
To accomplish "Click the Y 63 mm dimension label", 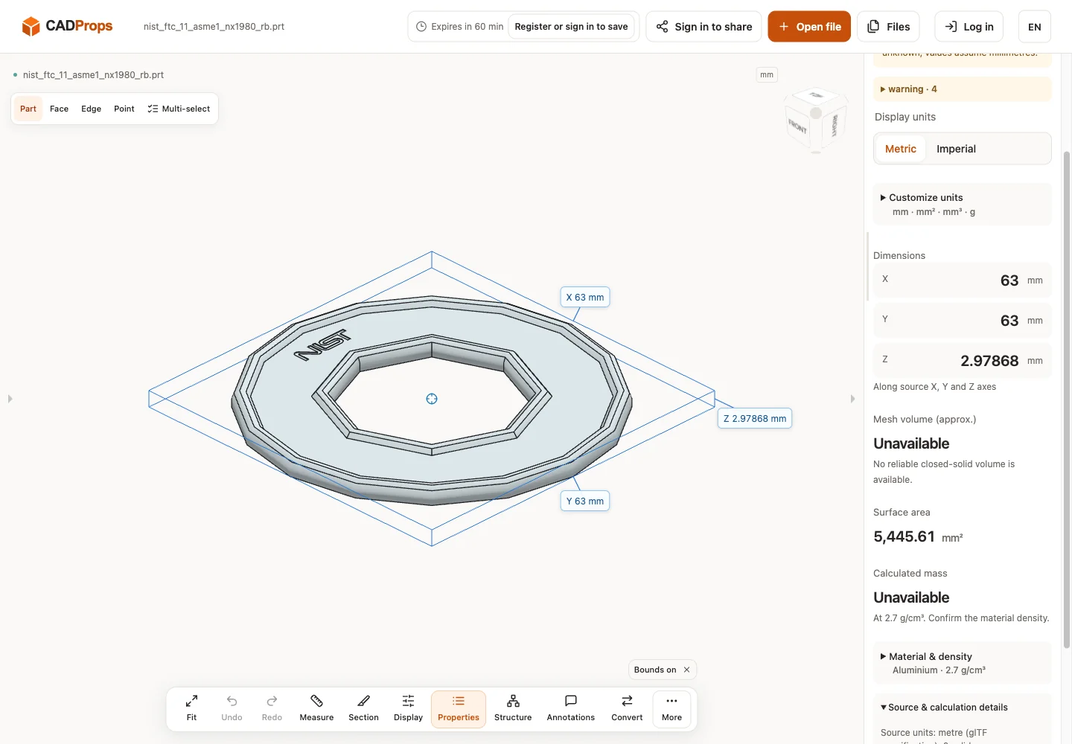I will [x=585, y=501].
